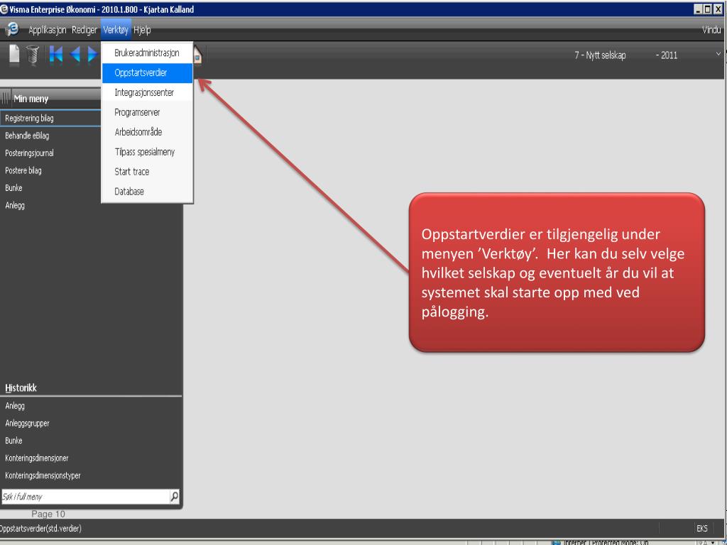Open Postere bilag in Min meny
Screen dimensions: 727x545
coord(23,170)
